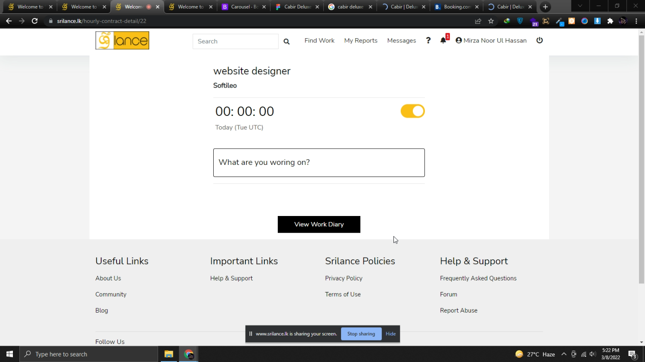Bookmark this page with star icon
The height and width of the screenshot is (362, 645).
(491, 21)
